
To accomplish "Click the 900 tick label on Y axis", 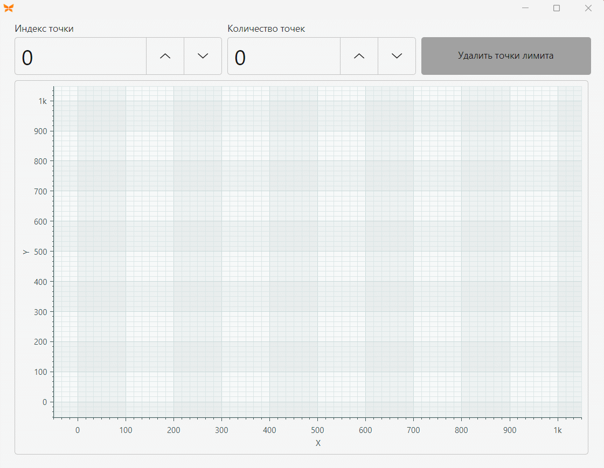I will click(x=40, y=131).
